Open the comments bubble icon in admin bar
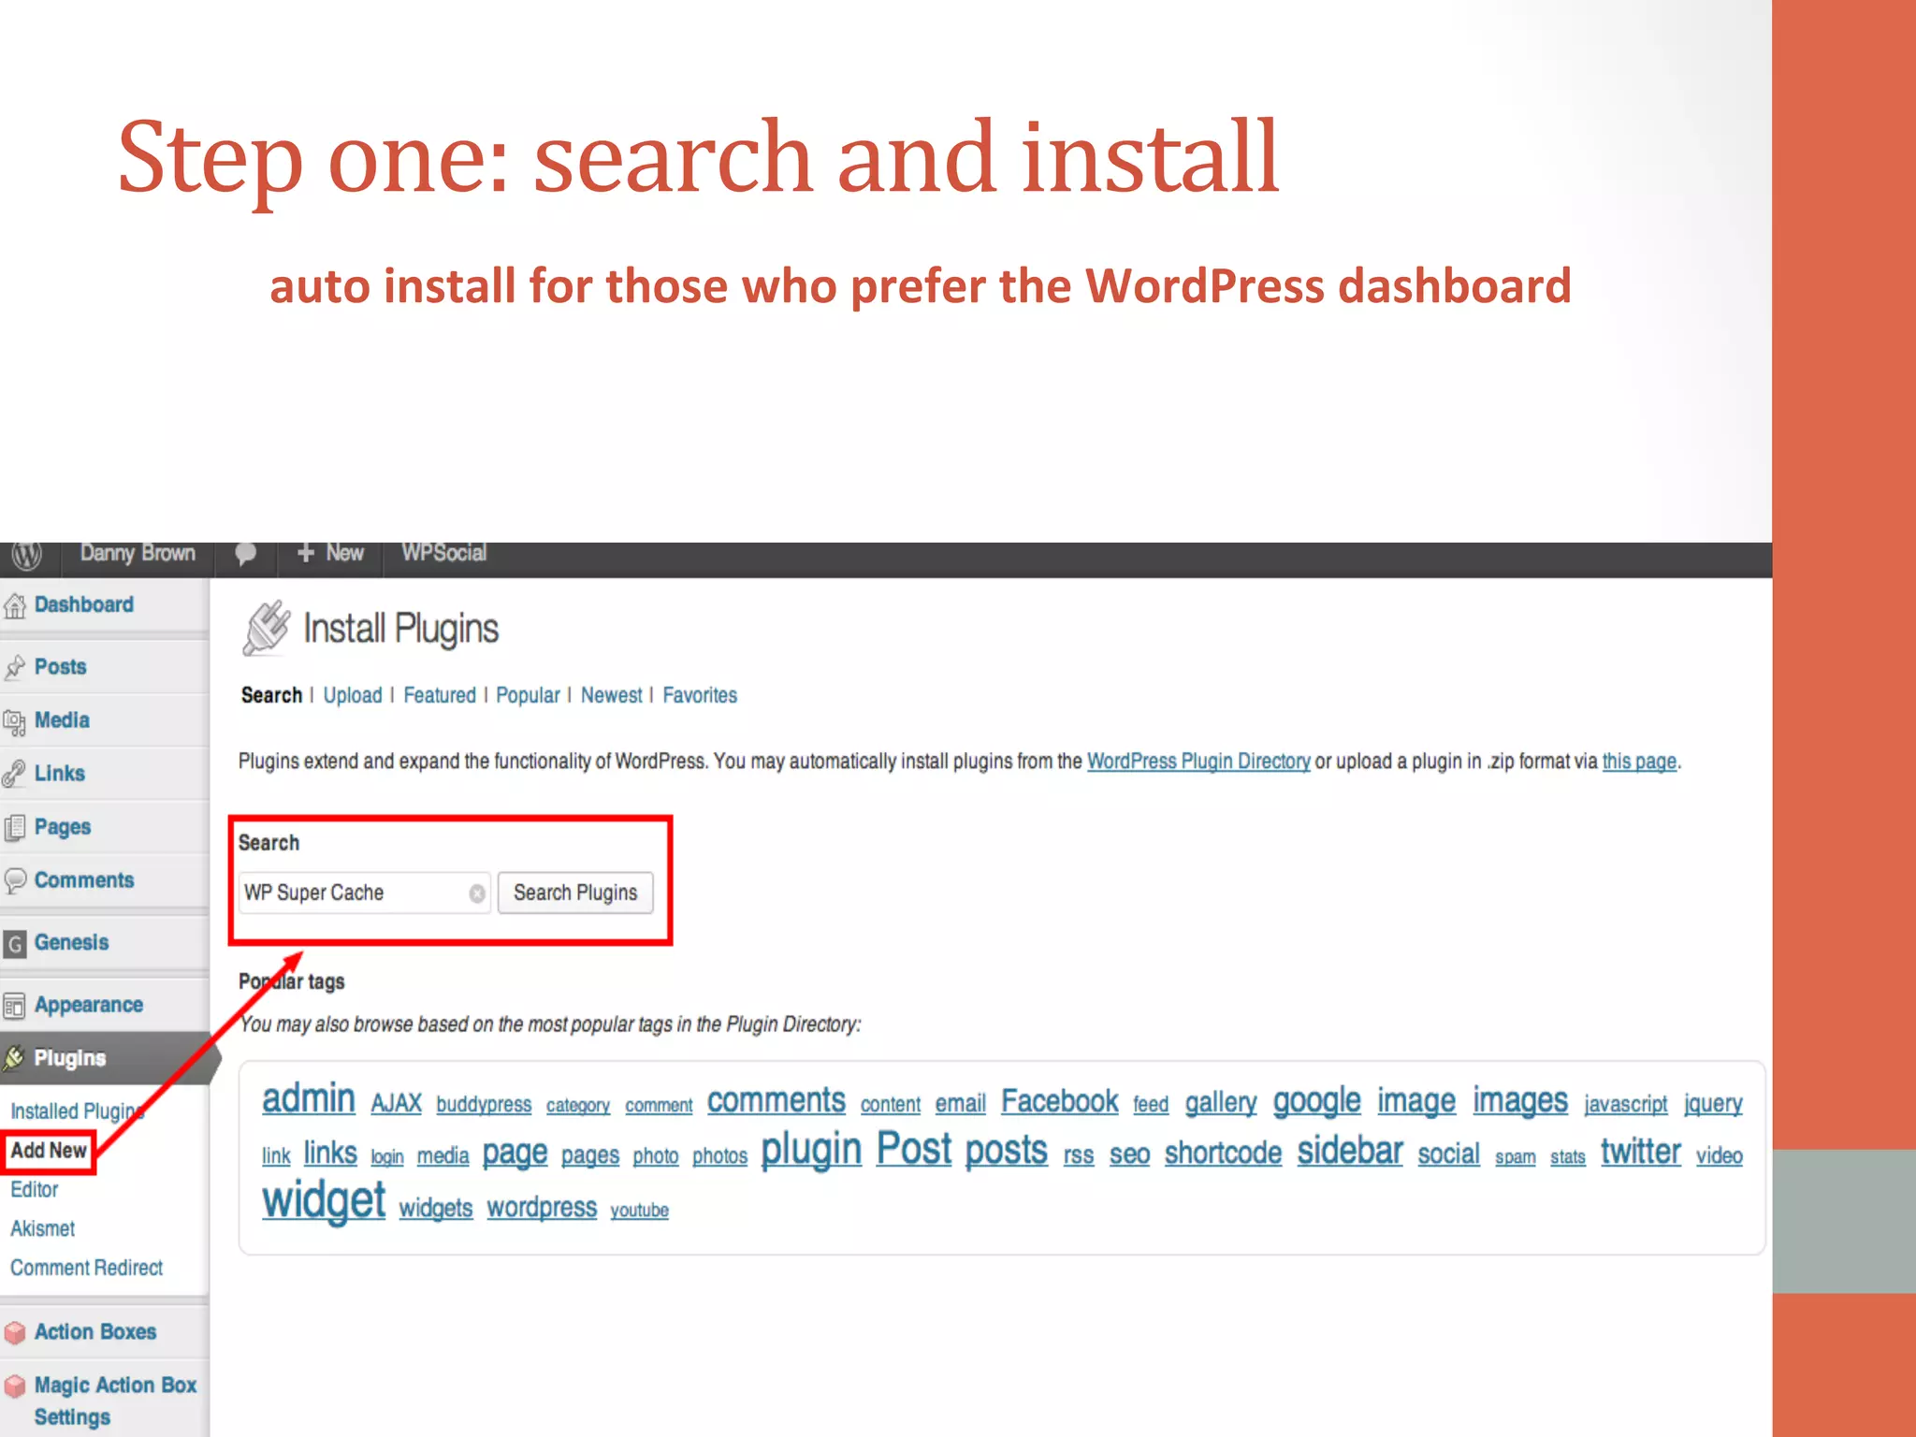This screenshot has width=1916, height=1437. click(x=245, y=554)
